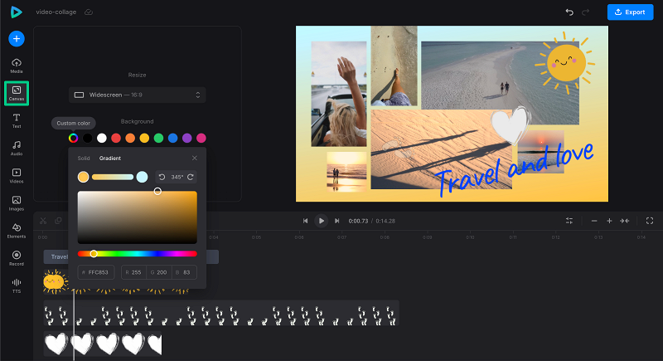
Task: Click the video-collage project title
Action: coord(56,12)
